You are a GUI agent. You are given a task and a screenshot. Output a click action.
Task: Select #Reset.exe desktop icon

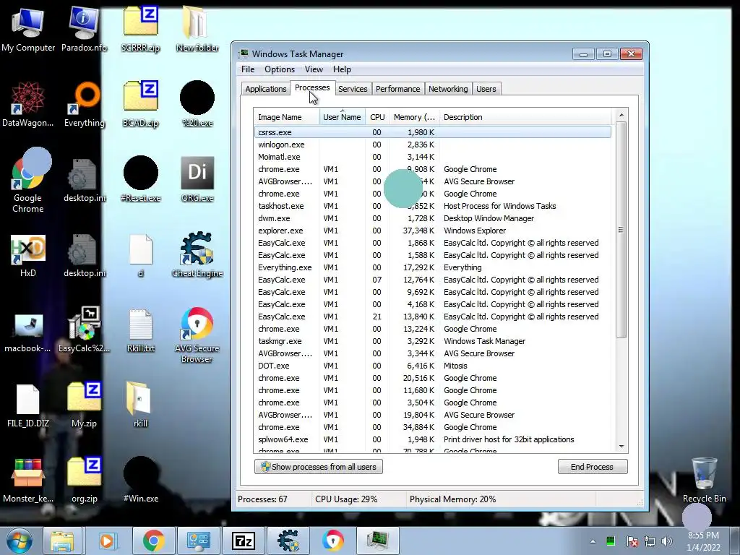141,179
